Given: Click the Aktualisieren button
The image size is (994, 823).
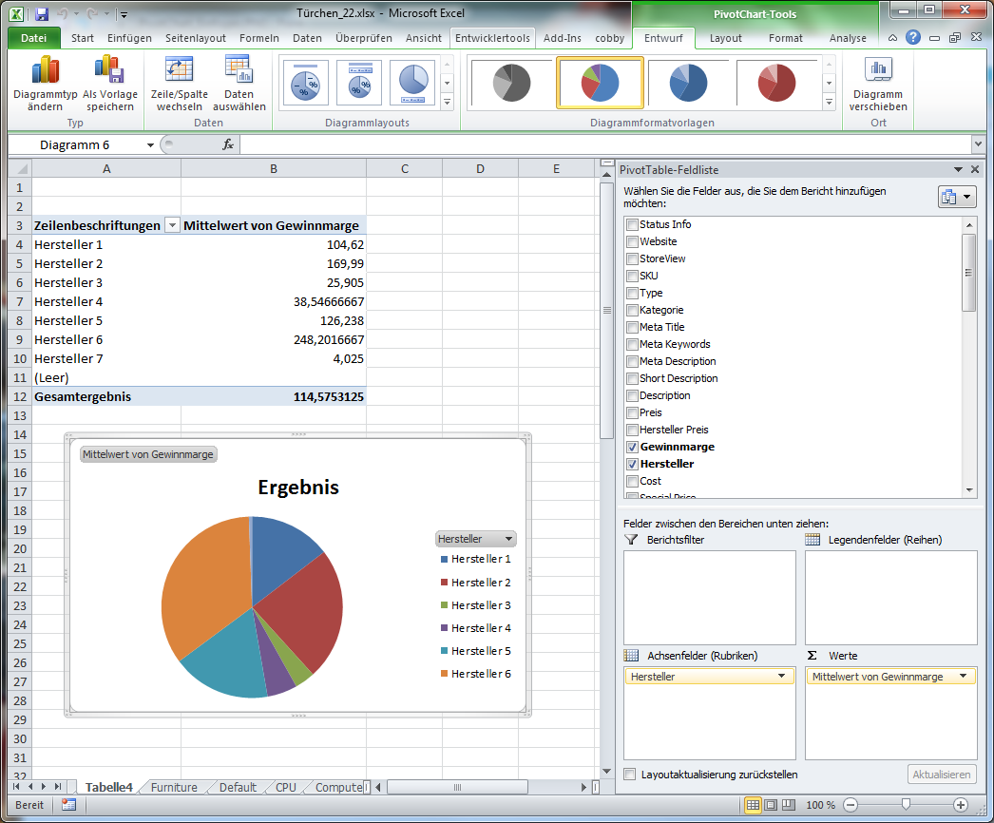Looking at the screenshot, I should click(942, 775).
